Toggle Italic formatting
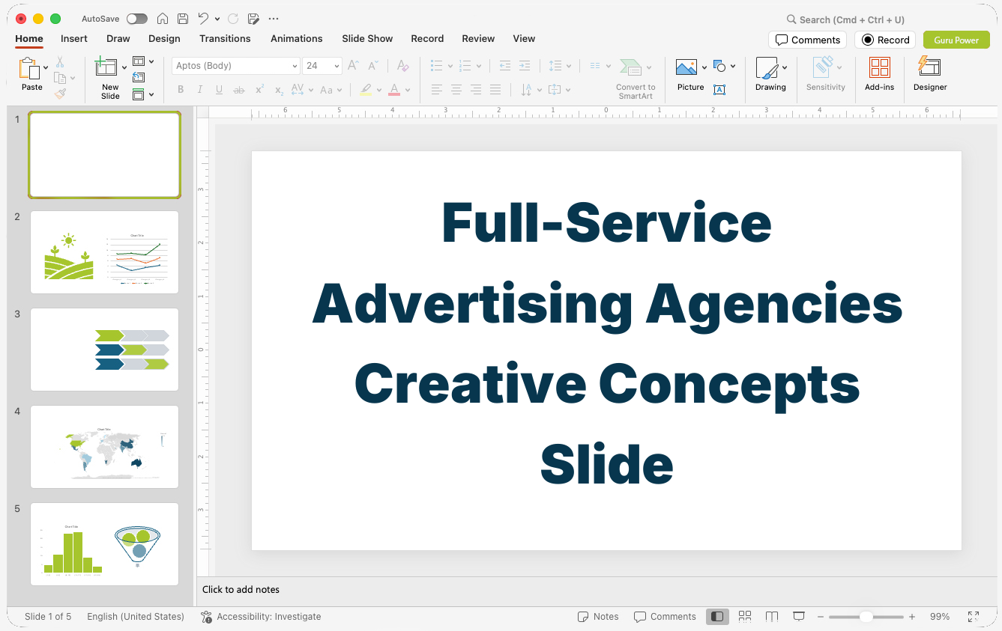This screenshot has width=1002, height=631. (x=200, y=90)
